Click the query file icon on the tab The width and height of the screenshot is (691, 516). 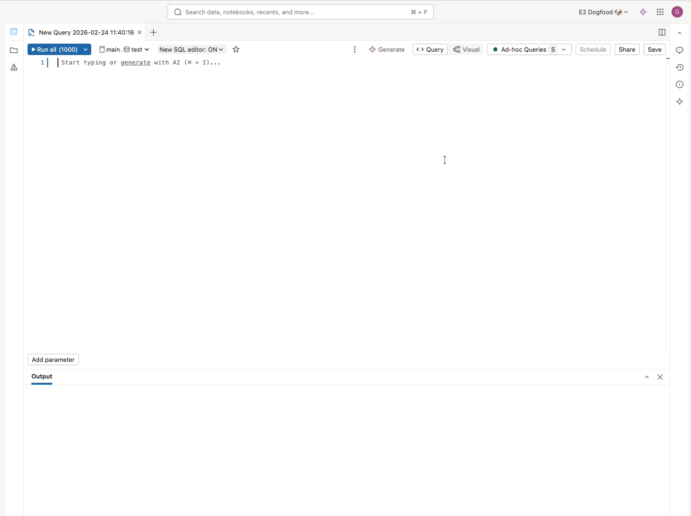click(x=31, y=33)
